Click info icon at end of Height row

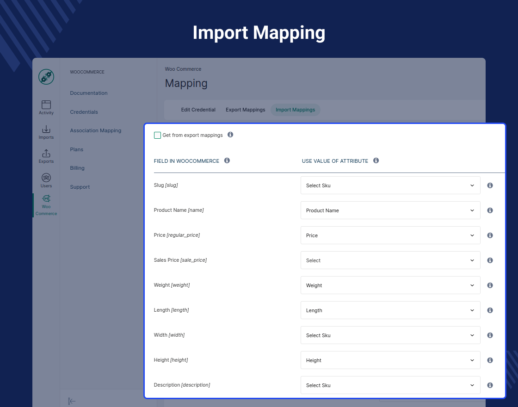tap(490, 360)
